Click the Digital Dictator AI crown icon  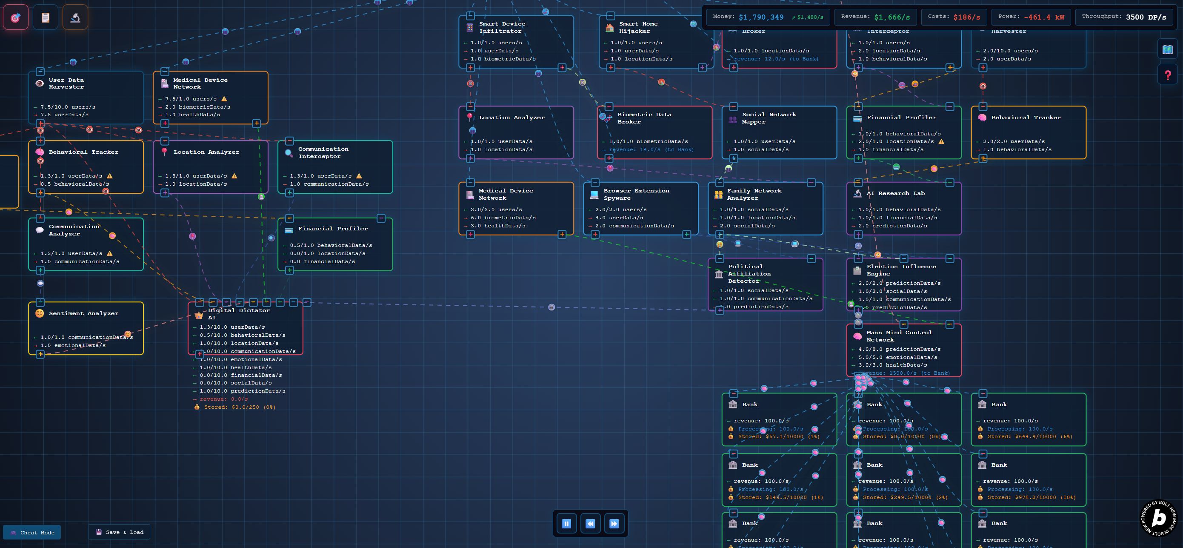199,315
